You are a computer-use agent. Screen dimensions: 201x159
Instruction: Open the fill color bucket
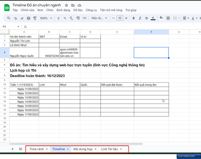coord(161,18)
